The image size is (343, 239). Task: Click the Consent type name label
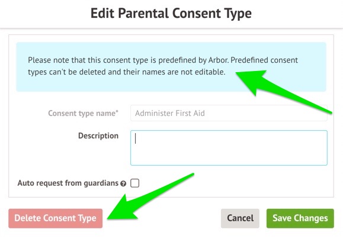(x=82, y=113)
